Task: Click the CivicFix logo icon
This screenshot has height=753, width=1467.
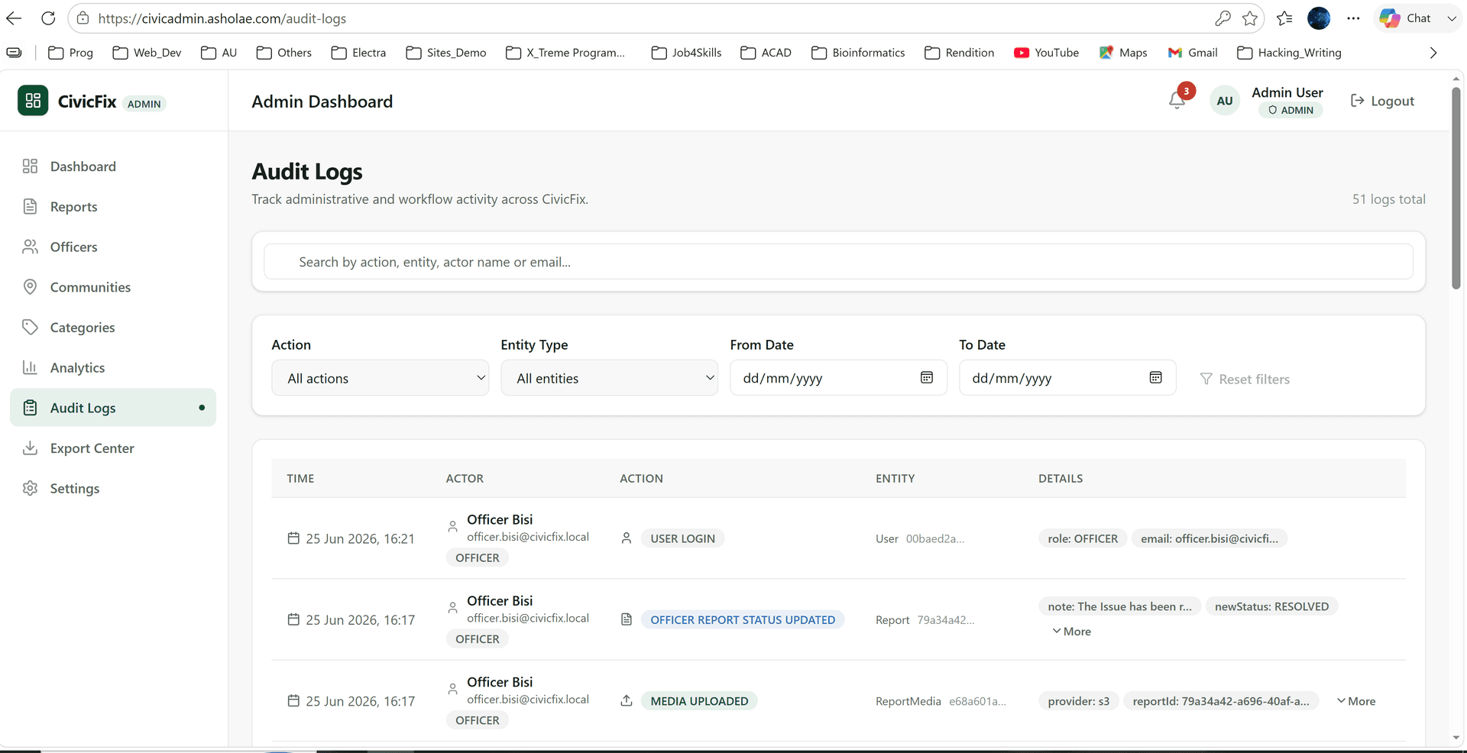Action: point(33,101)
